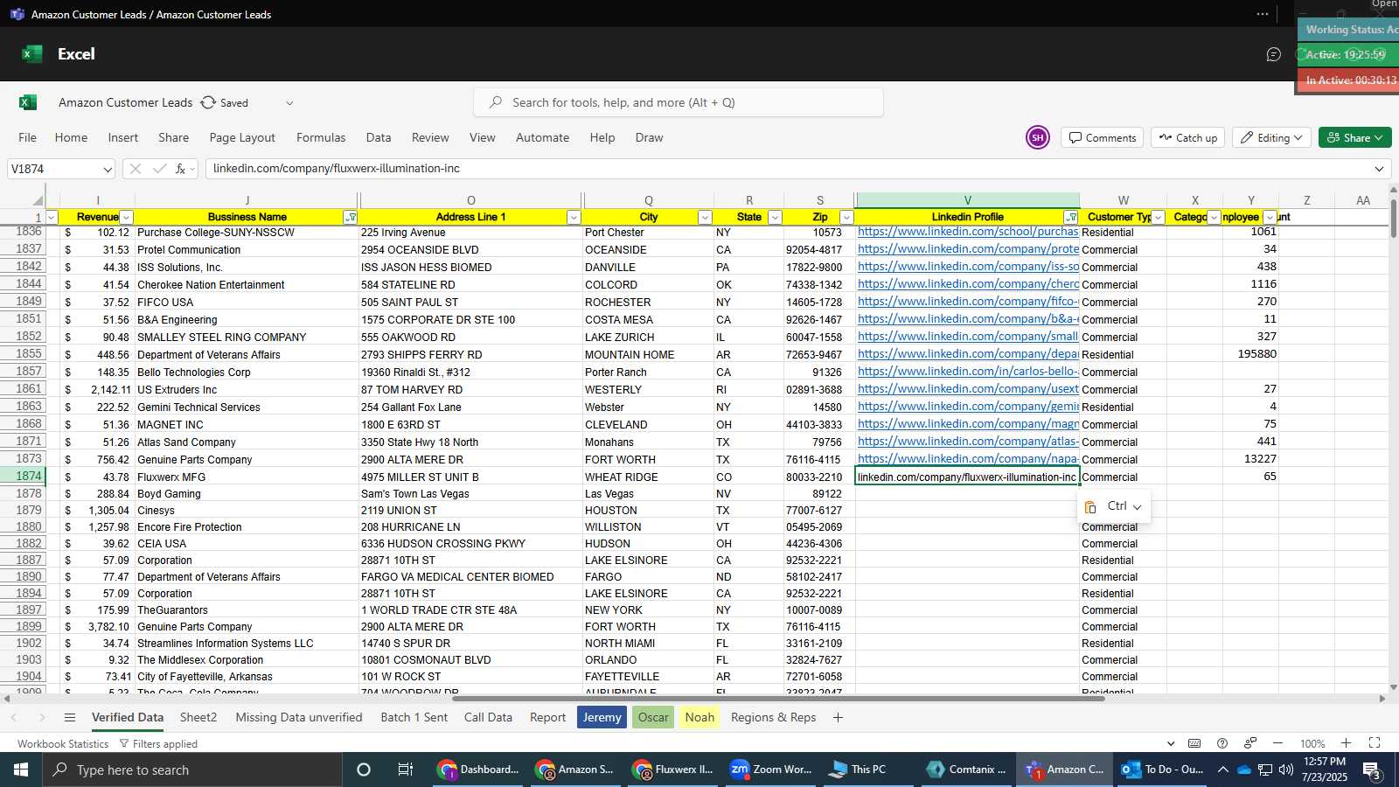Click the keyboard icon in status bar
Viewport: 1399px width, 787px height.
coord(1194,743)
